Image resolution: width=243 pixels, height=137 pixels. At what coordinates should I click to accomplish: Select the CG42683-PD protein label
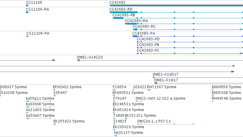click(x=148, y=39)
